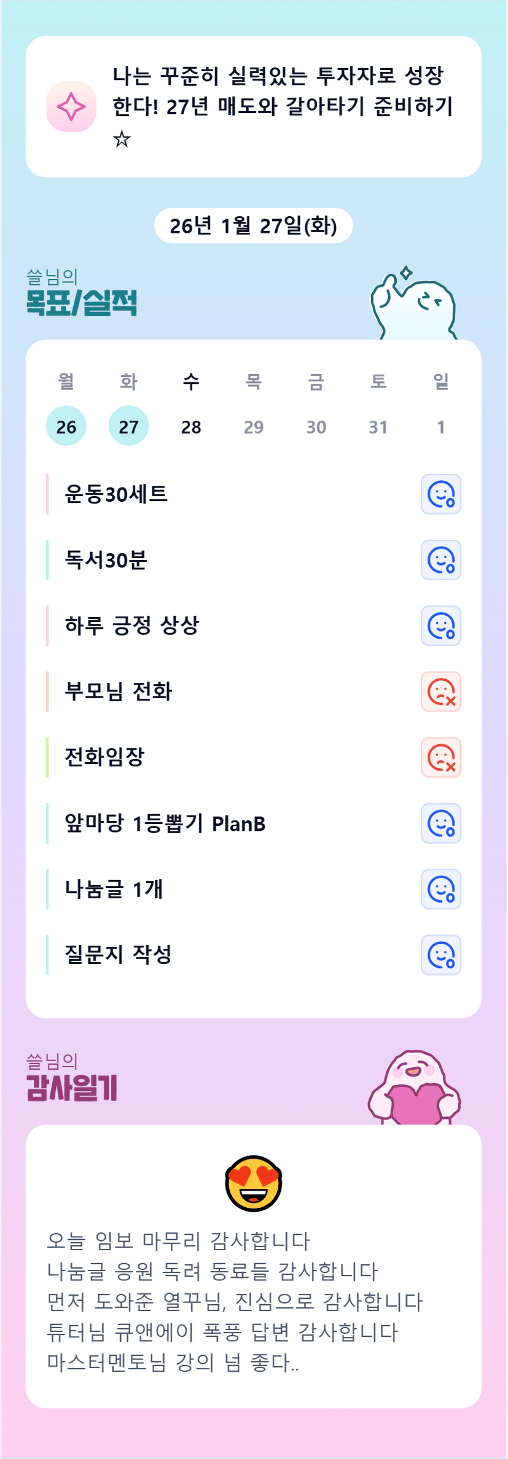Image resolution: width=508 pixels, height=1459 pixels.
Task: Click the smiley status icon for 운동30세트
Action: point(440,494)
